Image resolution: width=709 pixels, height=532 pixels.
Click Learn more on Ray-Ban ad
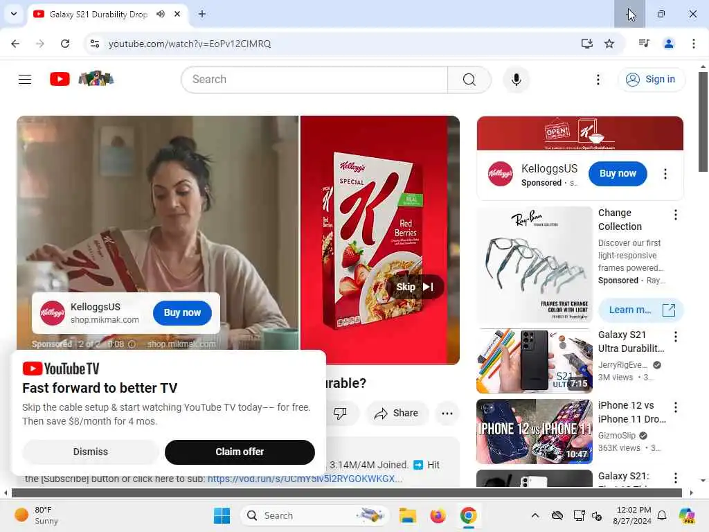point(640,310)
